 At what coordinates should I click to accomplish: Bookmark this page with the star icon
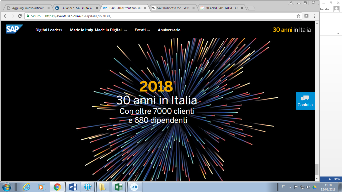click(x=298, y=16)
